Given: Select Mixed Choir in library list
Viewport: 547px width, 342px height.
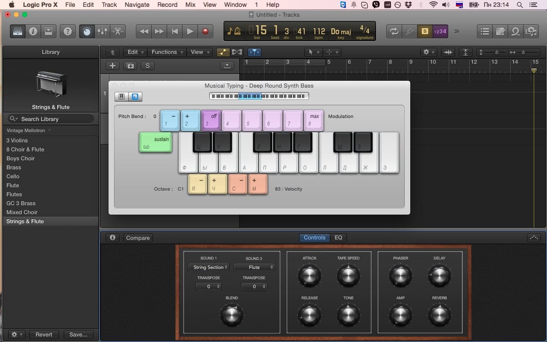Looking at the screenshot, I should (22, 212).
